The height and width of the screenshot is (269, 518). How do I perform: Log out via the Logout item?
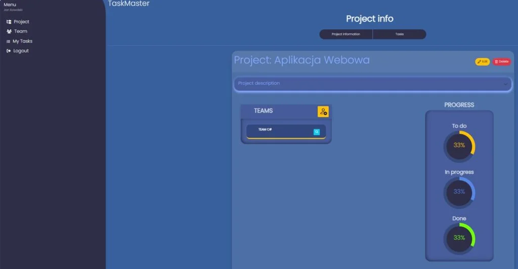(x=18, y=51)
